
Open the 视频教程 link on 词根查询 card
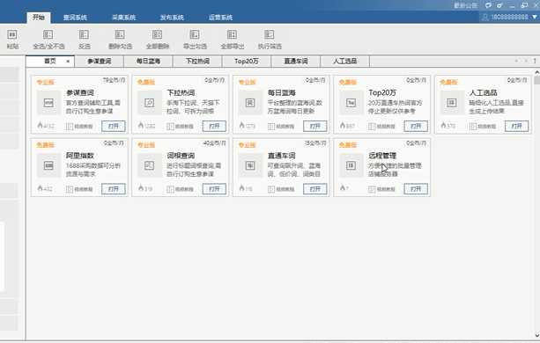coord(181,189)
